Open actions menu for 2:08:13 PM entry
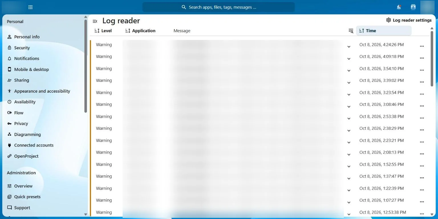The height and width of the screenshot is (219, 438). pos(422,154)
